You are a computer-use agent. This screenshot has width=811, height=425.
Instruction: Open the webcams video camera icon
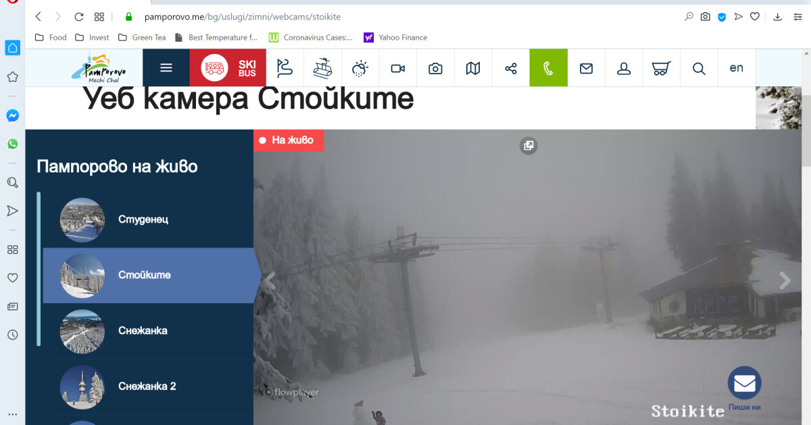point(397,68)
